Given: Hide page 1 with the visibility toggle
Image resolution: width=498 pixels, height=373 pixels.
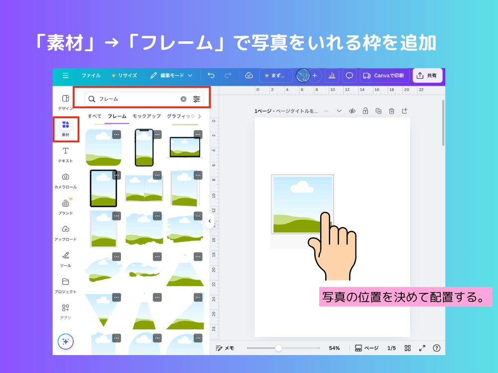Looking at the screenshot, I should pos(353,111).
